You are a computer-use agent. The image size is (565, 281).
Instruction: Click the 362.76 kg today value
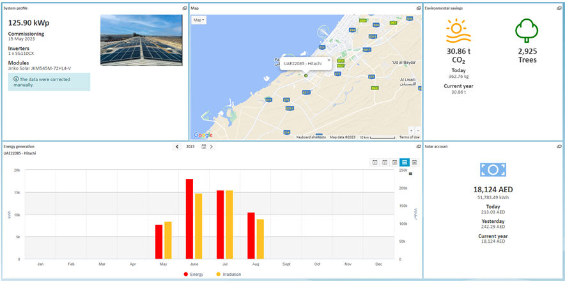coord(458,77)
